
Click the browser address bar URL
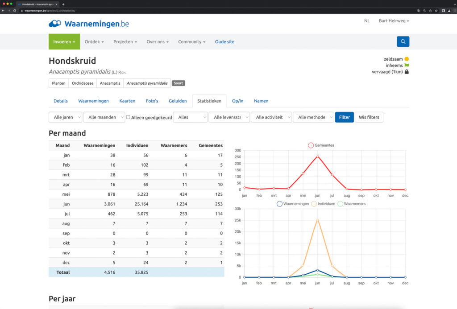[x=50, y=11]
